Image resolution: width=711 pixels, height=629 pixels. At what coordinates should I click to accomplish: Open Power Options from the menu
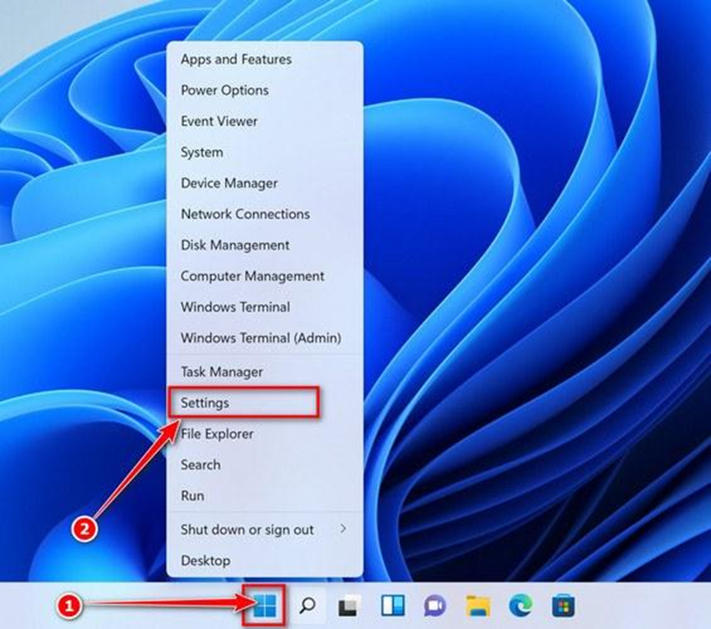[265, 90]
